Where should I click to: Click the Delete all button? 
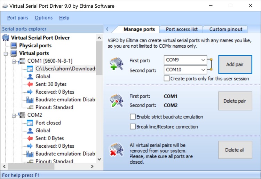235,150
